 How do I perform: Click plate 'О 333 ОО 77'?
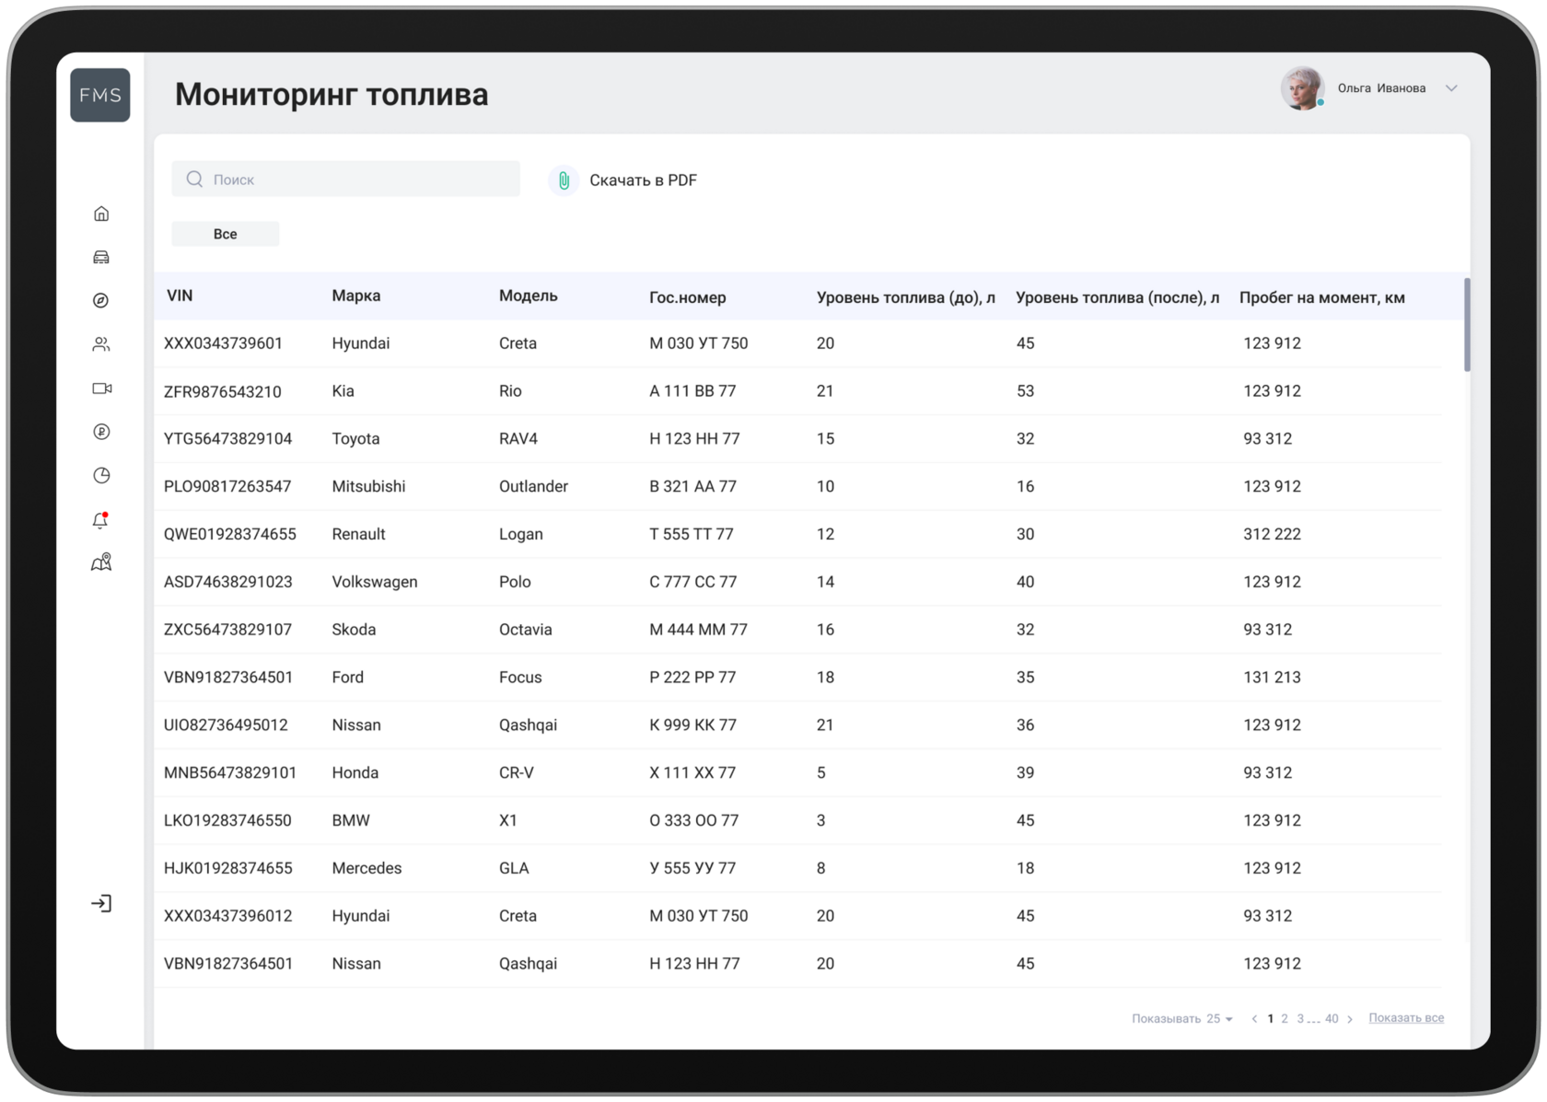tap(694, 821)
